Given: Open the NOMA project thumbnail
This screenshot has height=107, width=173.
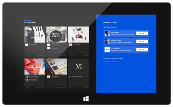Looking at the screenshot, I should [35, 34].
